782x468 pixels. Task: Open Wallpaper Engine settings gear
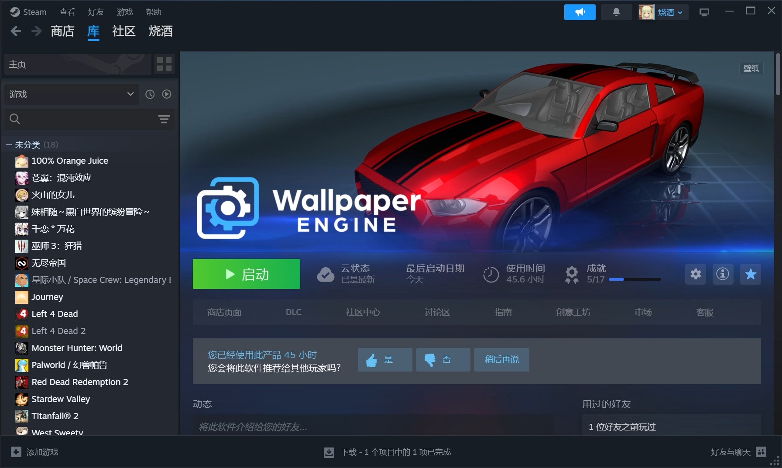pos(696,274)
